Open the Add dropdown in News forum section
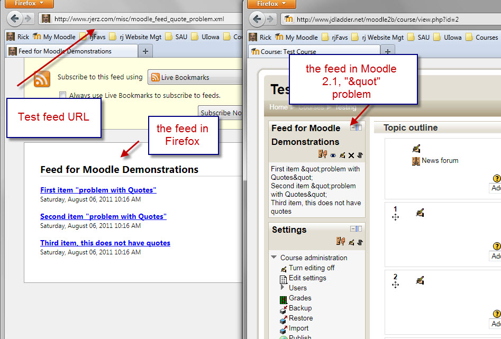 [496, 188]
